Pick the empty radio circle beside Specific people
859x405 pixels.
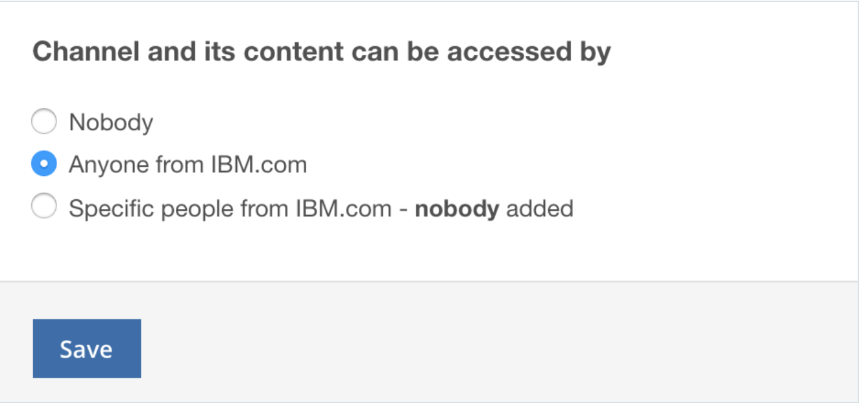(x=44, y=208)
